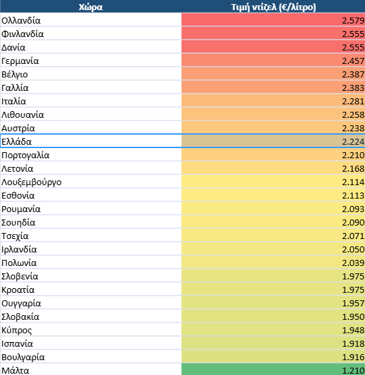Select the 2.113 price for Εσθονία
This screenshot has width=365, height=375.
(273, 195)
